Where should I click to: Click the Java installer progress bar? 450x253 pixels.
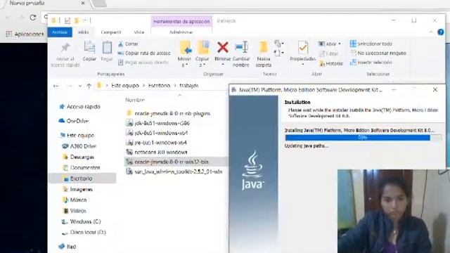pyautogui.click(x=364, y=138)
